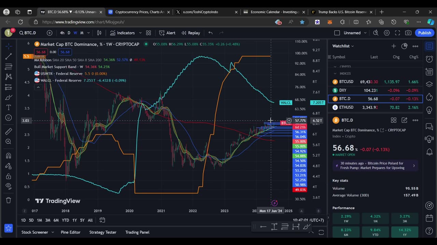Viewport: 437px width, 245px height.
Task: Expand the Bitcoin news headline arrow
Action: (x=414, y=166)
